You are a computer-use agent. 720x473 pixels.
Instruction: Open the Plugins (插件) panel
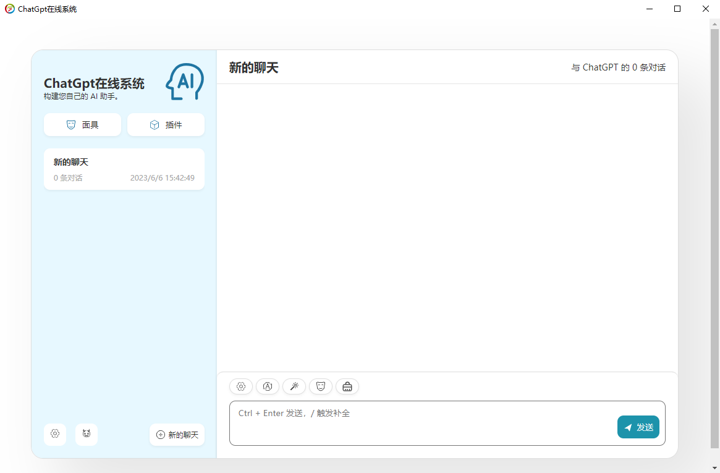coord(166,124)
